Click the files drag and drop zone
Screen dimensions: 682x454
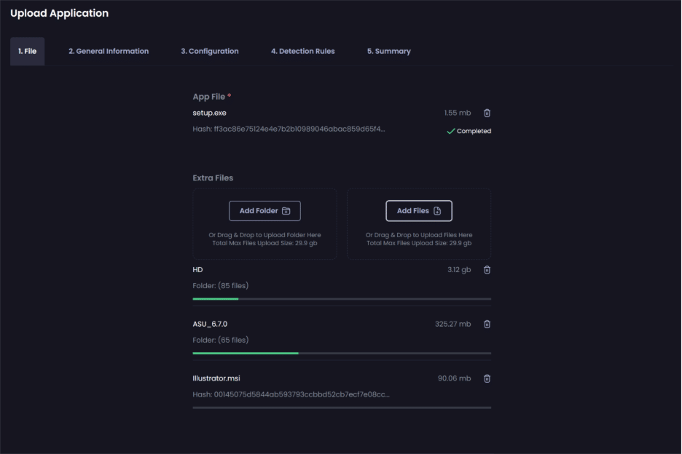(x=419, y=224)
